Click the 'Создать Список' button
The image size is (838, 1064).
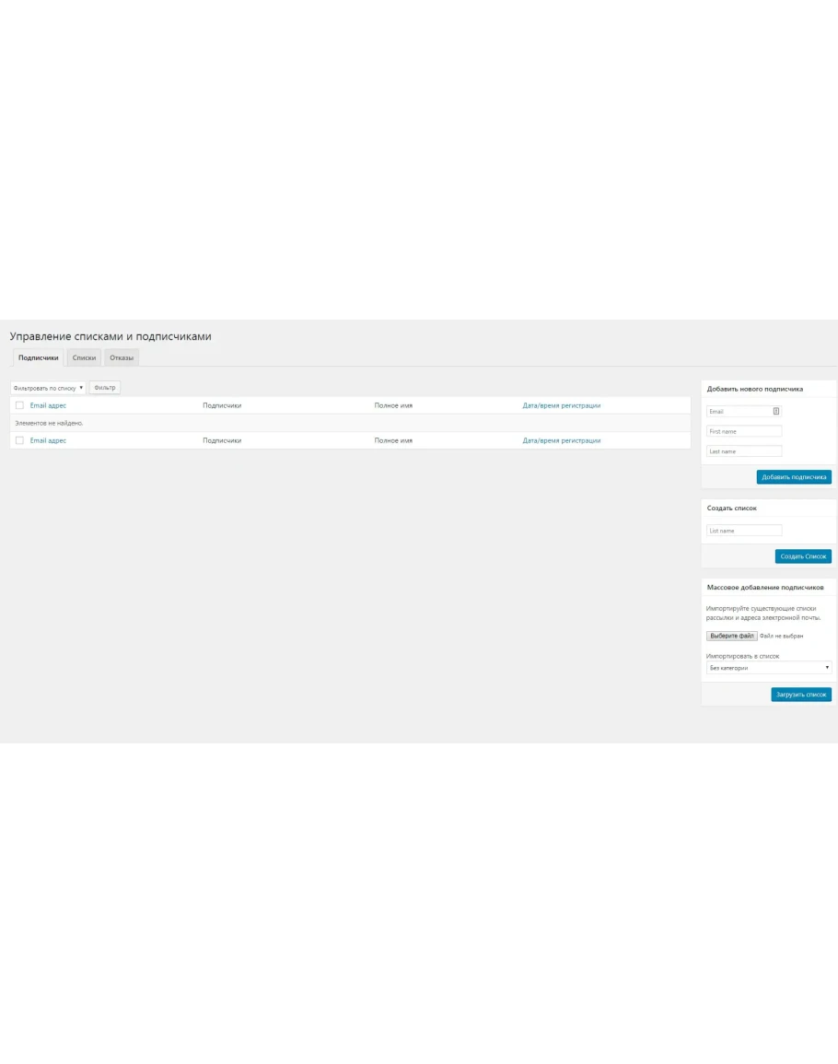pos(803,556)
